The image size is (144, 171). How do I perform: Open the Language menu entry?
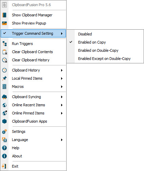(33, 140)
